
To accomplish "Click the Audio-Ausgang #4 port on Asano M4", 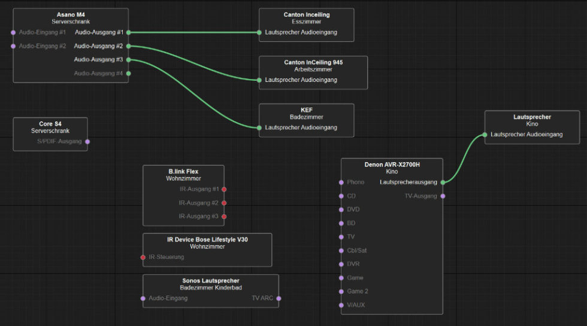I will 128,74.
